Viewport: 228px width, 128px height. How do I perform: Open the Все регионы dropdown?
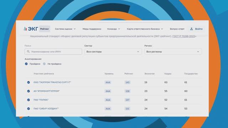click(x=173, y=52)
